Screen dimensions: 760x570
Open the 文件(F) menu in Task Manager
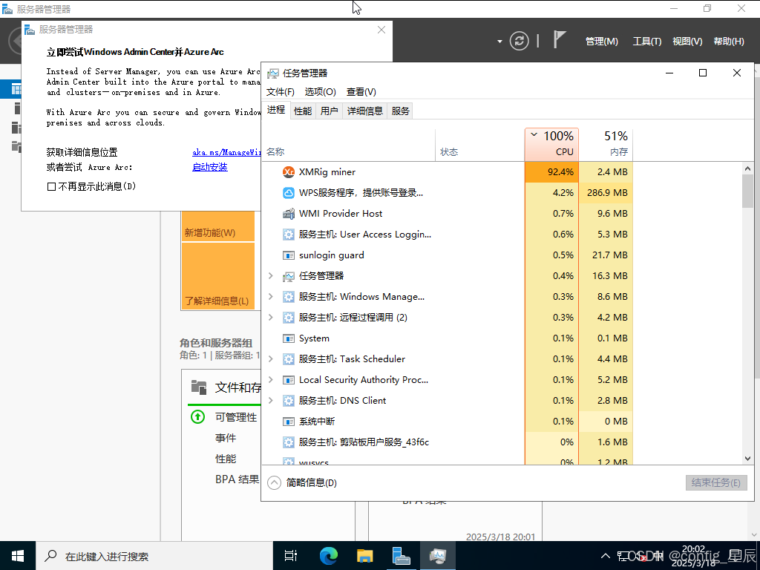pos(280,92)
